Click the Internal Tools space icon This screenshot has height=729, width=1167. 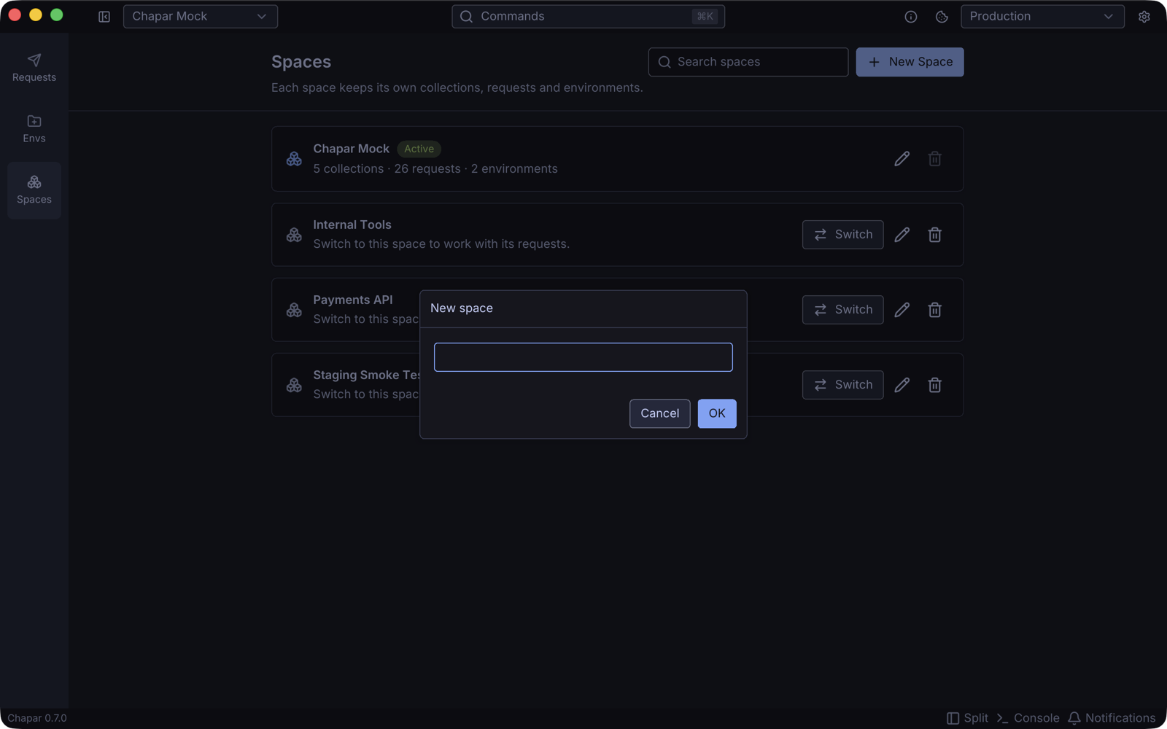coord(294,235)
